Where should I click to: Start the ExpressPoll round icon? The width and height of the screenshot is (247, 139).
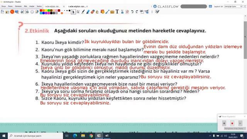(32, 12)
